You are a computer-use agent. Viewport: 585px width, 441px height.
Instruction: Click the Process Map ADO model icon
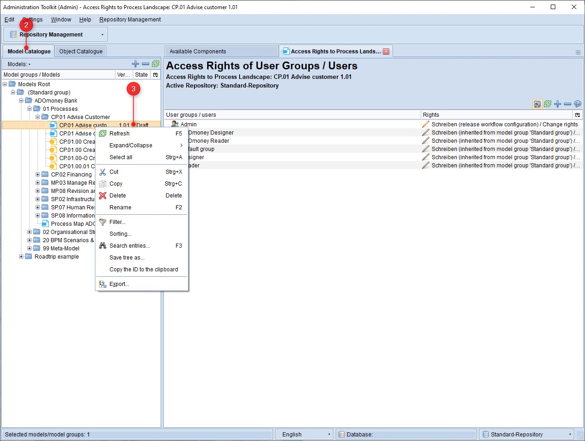point(45,224)
